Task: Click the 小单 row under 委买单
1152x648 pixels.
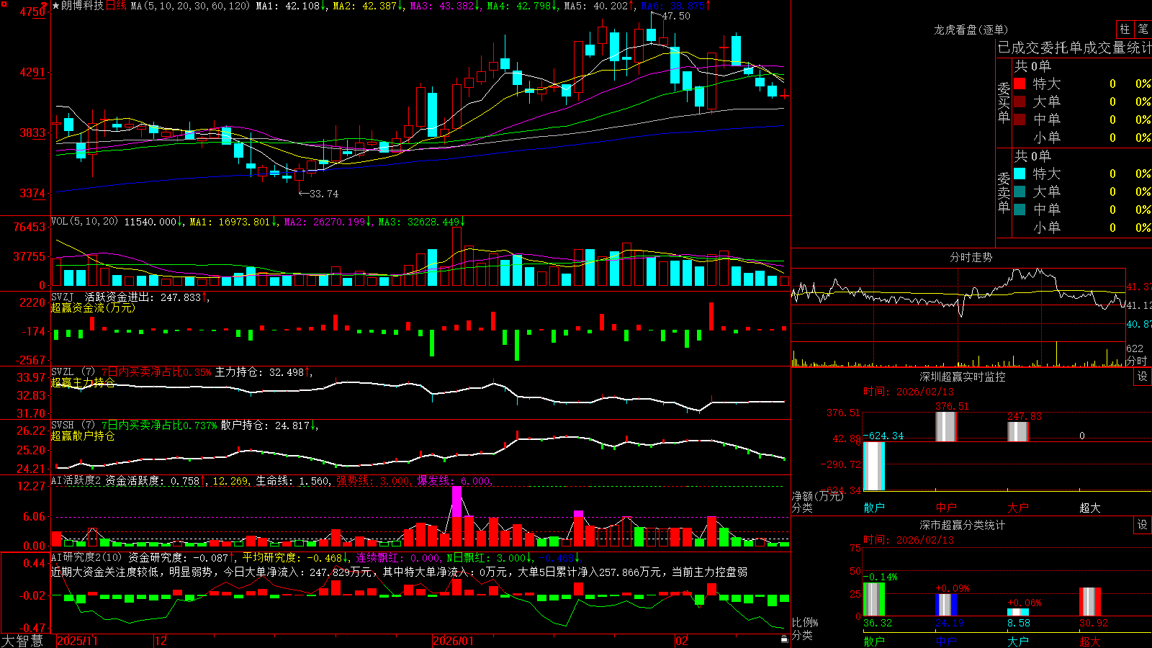Action: [1082, 138]
